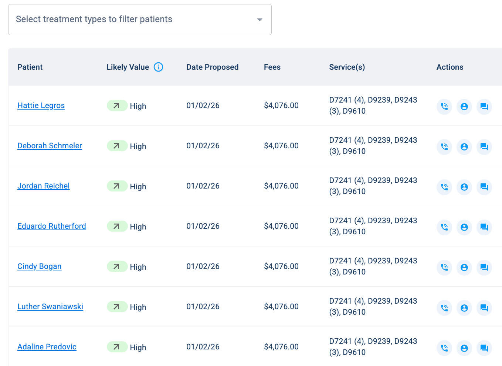The width and height of the screenshot is (502, 366).
Task: Click the Patient column header
Action: tap(30, 67)
